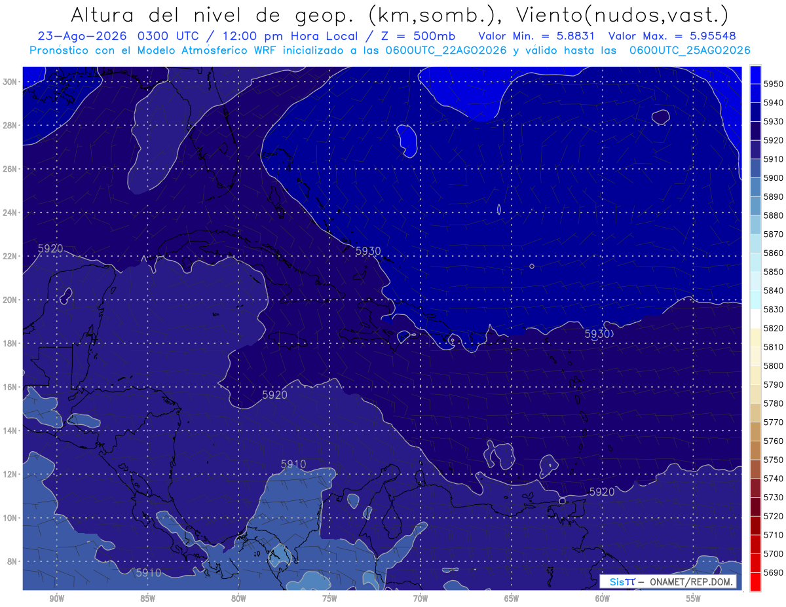
Task: Click the 8N latitude axis label
Action: pyautogui.click(x=12, y=561)
